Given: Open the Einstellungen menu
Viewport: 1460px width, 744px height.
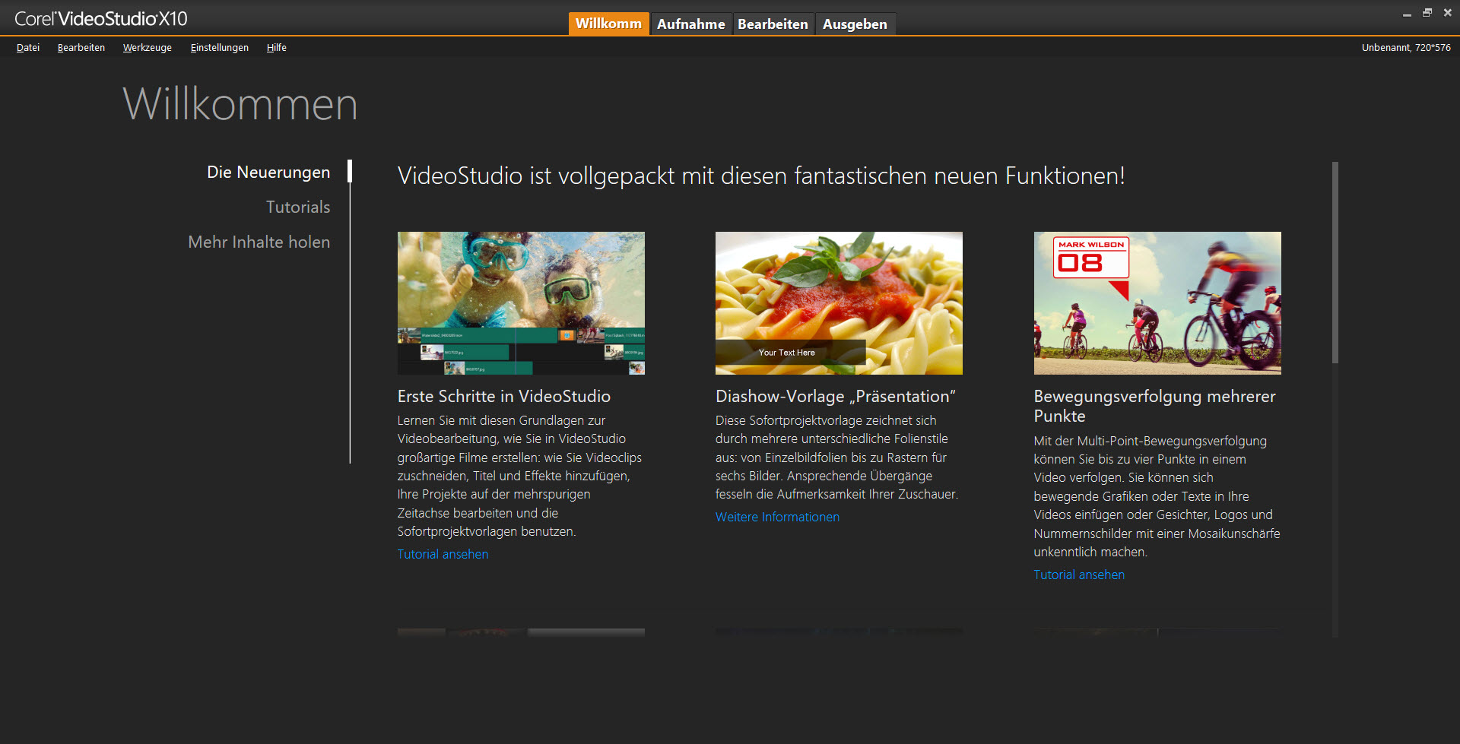Looking at the screenshot, I should pyautogui.click(x=220, y=48).
